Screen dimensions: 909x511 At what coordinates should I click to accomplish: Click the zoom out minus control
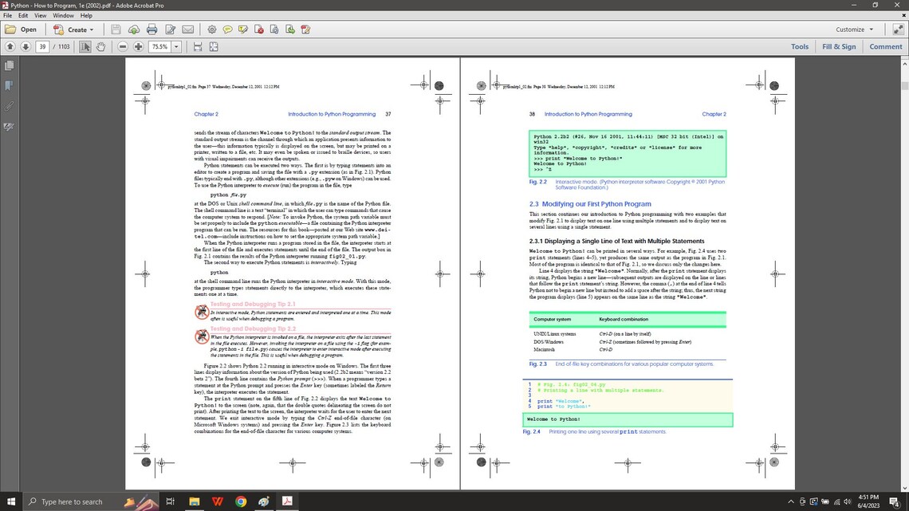123,47
